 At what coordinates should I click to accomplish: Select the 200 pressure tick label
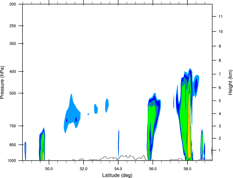(x=13, y=4)
